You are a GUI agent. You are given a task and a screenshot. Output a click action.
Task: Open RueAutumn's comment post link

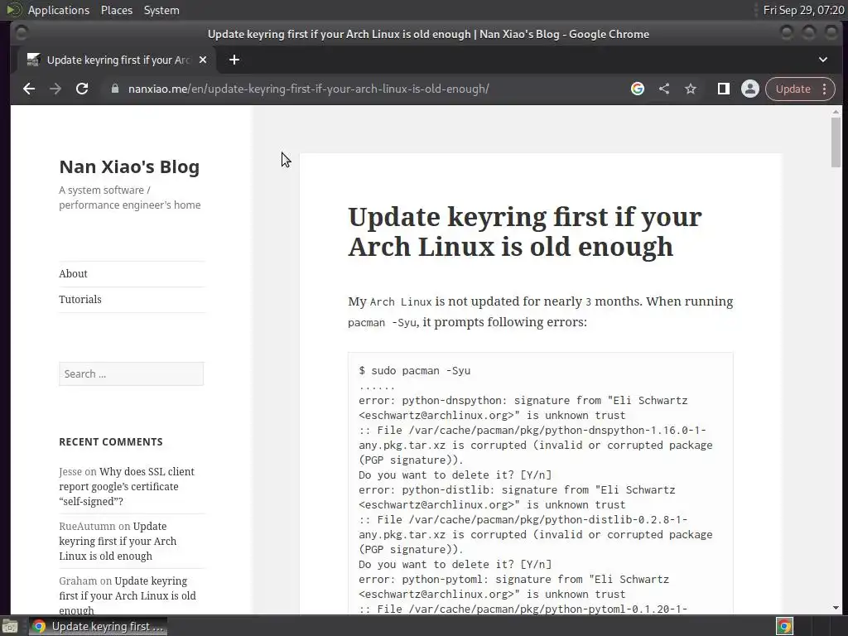(118, 541)
